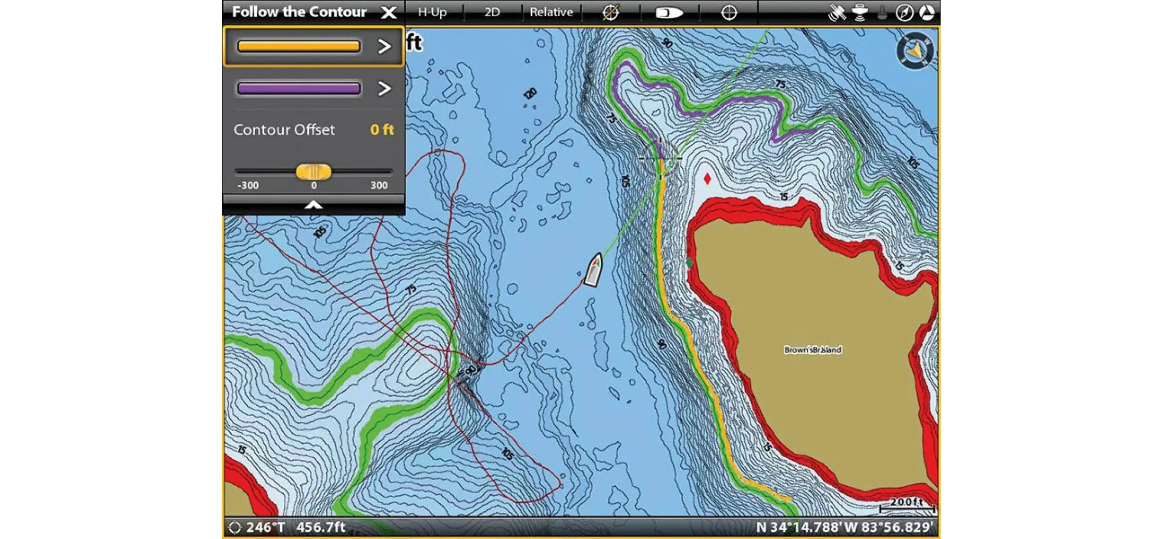Collapse the Follow the Contour panel
Screen dimensions: 1163x539
coord(314,204)
